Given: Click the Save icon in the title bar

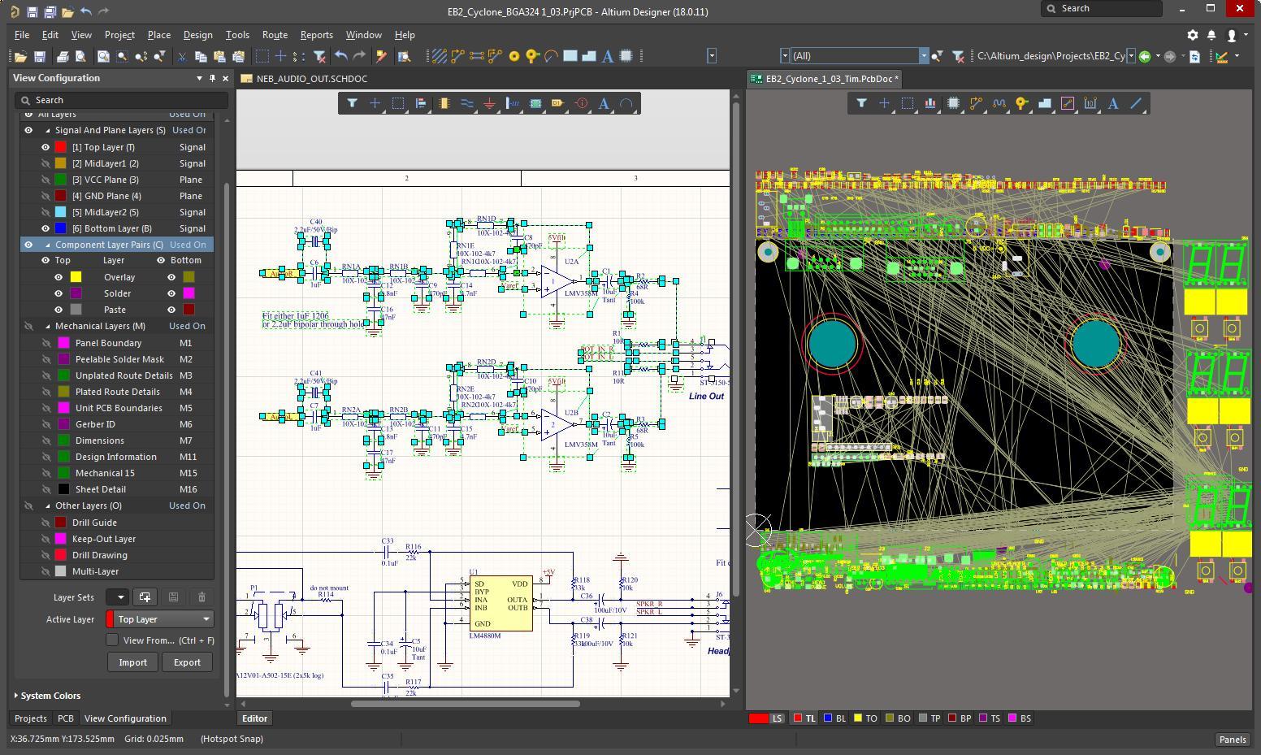Looking at the screenshot, I should (x=32, y=12).
